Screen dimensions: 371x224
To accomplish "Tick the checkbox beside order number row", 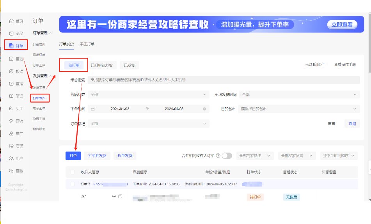I will point(73,184).
